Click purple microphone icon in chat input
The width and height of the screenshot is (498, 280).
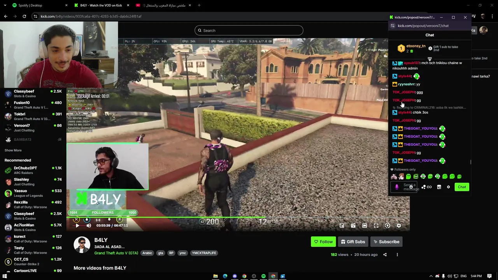[397, 187]
